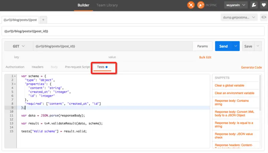
Task: Open the Headers tab
Action: pyautogui.click(x=38, y=67)
